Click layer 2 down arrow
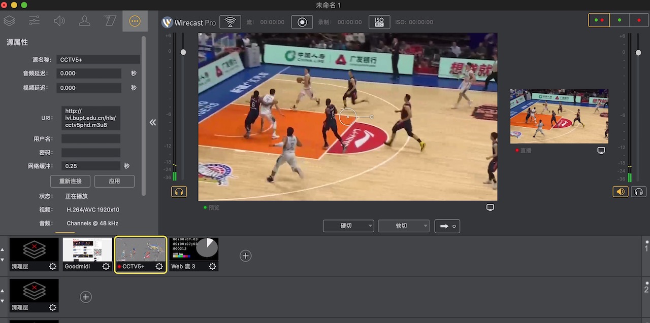650x323 pixels. [3, 301]
